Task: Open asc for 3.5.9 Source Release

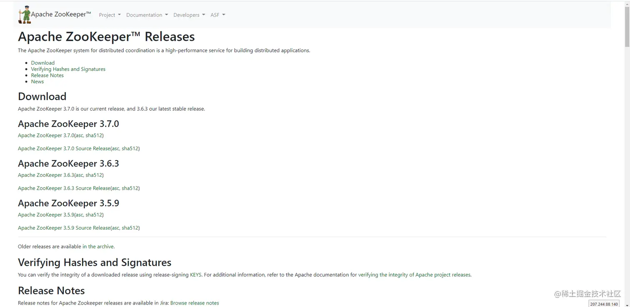Action: (x=116, y=228)
